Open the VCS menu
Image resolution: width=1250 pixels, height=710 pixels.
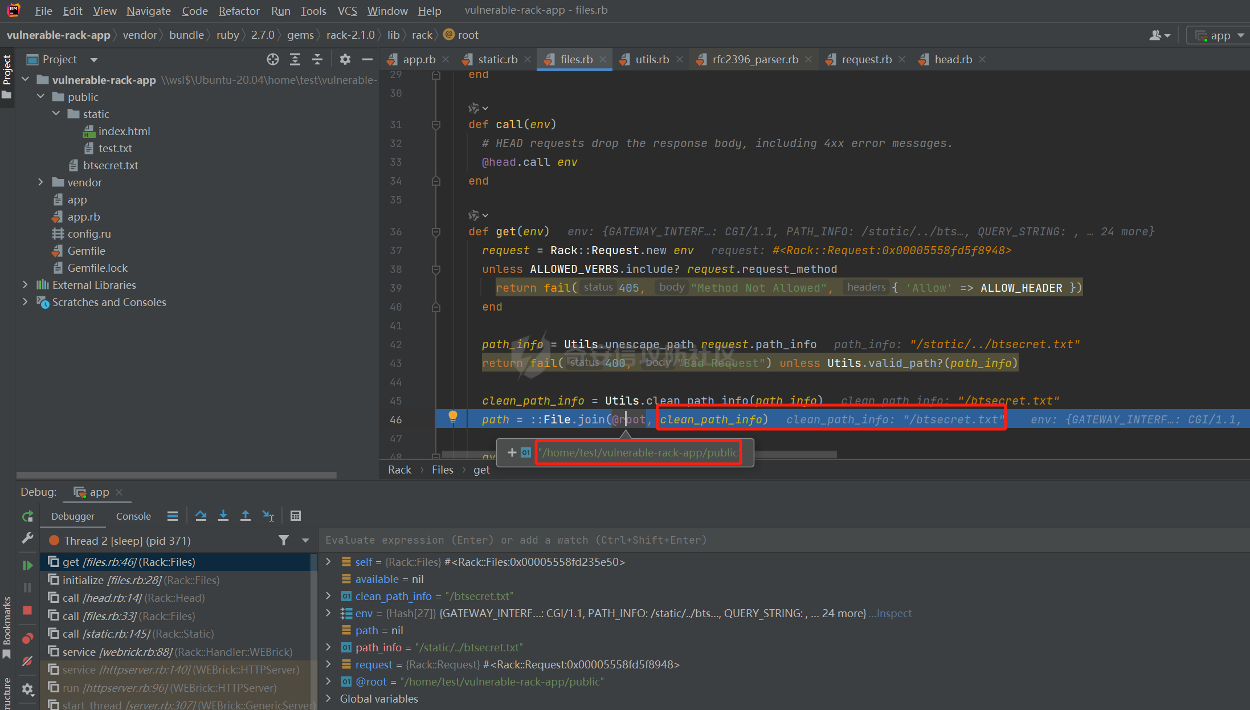click(347, 11)
